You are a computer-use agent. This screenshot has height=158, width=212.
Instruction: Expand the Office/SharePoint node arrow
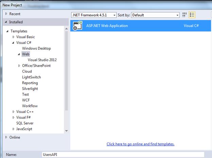pos(19,66)
